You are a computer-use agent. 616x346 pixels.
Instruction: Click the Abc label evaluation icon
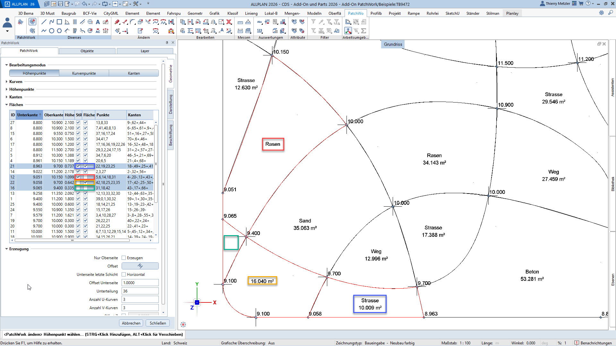click(x=260, y=22)
